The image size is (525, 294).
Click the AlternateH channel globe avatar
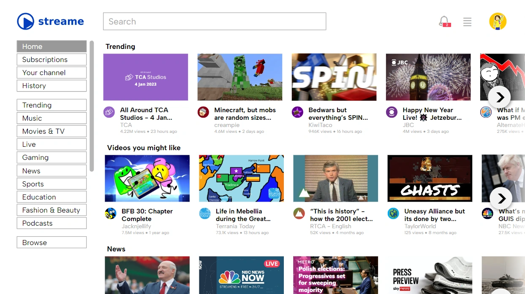486,112
